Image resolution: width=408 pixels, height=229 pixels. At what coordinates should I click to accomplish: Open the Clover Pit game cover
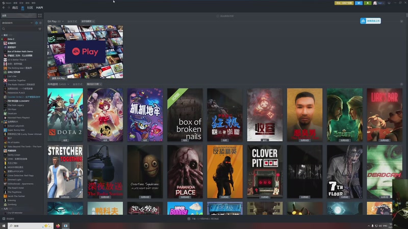pos(265,171)
